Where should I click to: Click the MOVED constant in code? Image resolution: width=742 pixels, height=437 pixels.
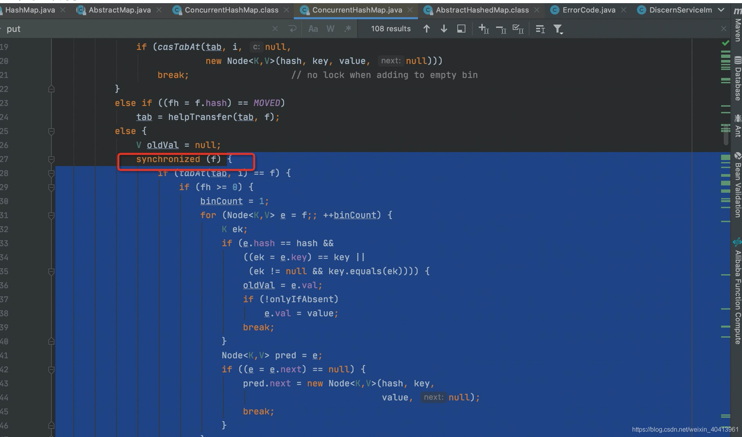[x=267, y=103]
